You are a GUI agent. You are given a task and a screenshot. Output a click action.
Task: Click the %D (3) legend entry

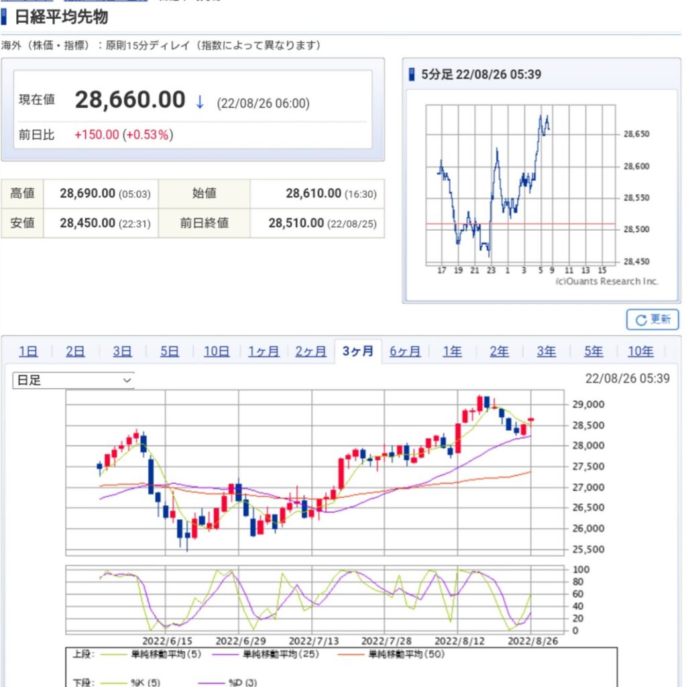pos(228,682)
